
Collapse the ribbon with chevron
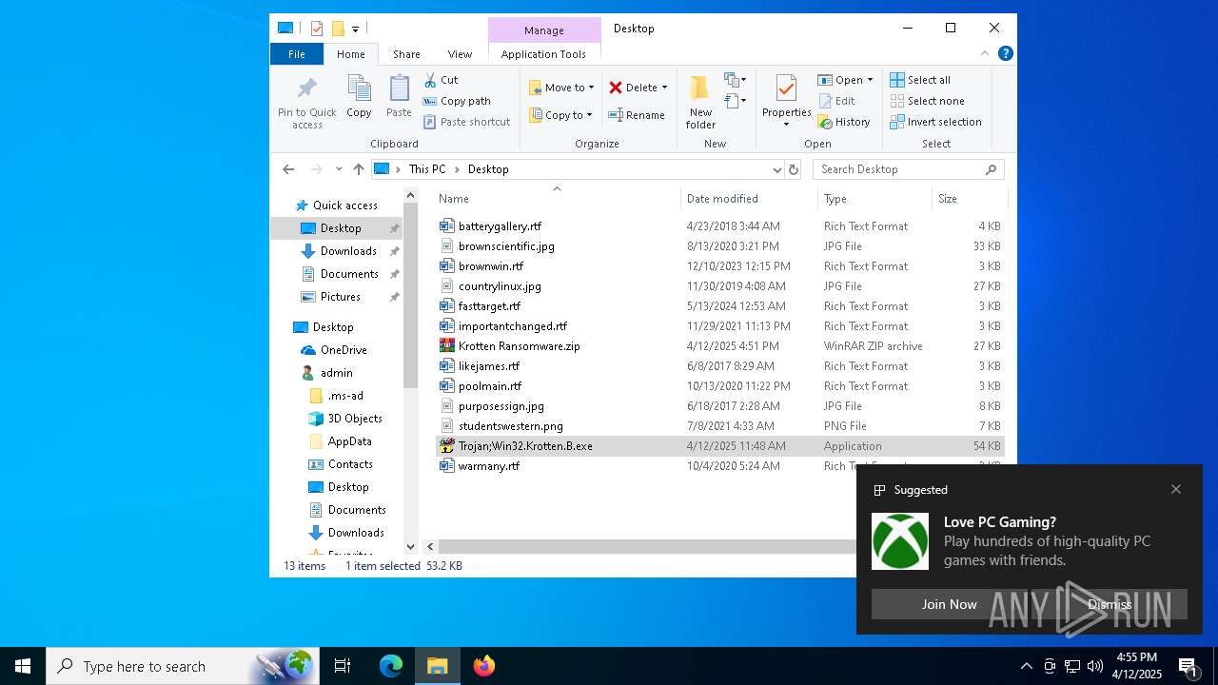[985, 54]
